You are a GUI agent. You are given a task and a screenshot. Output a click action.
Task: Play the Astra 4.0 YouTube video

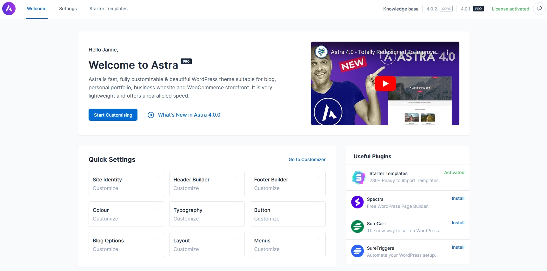tap(385, 84)
